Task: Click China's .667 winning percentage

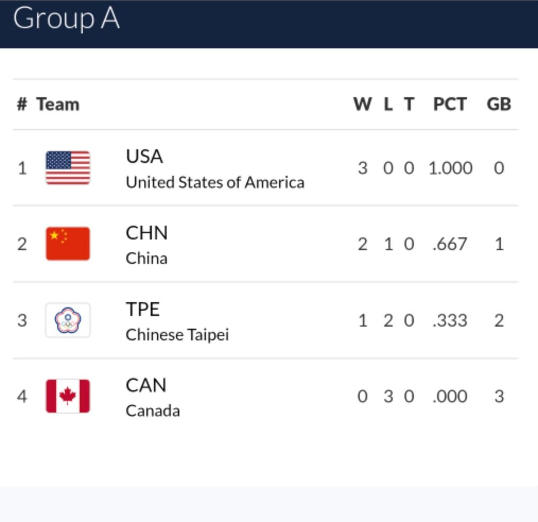Action: point(450,244)
